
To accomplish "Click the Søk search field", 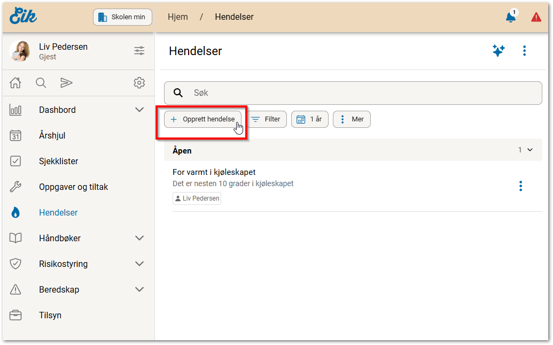I will tap(353, 93).
